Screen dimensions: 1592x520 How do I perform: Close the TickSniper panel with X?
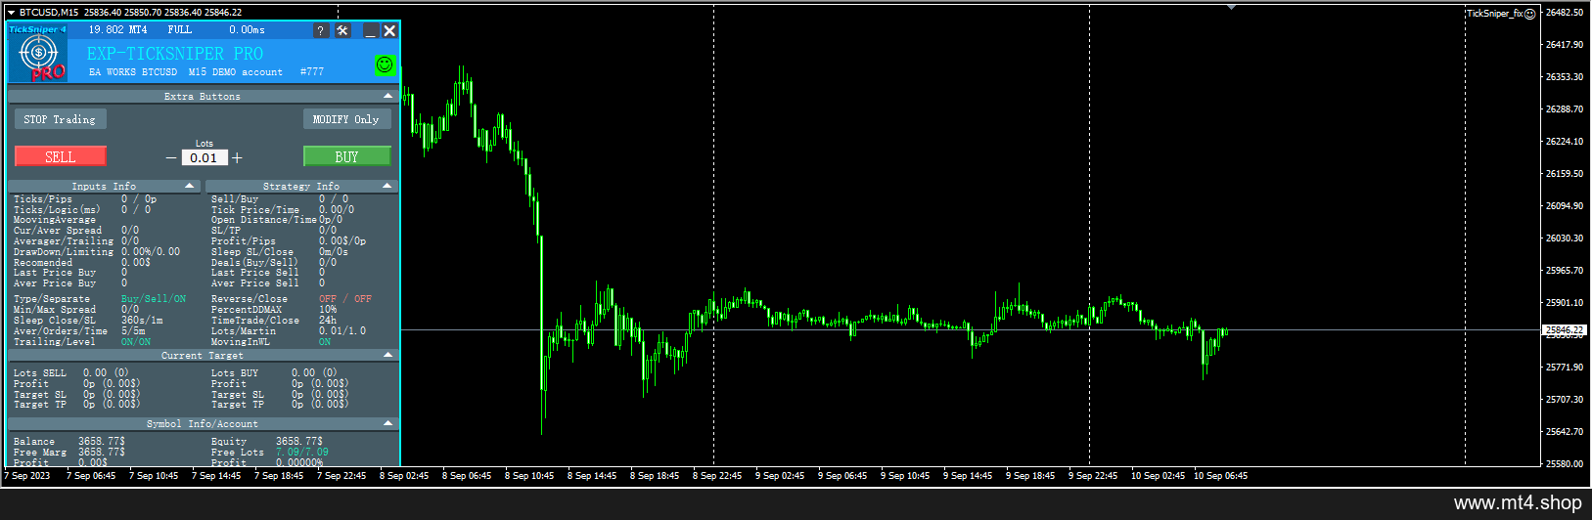coord(389,31)
